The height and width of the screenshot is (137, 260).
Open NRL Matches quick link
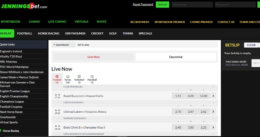click(x=9, y=62)
